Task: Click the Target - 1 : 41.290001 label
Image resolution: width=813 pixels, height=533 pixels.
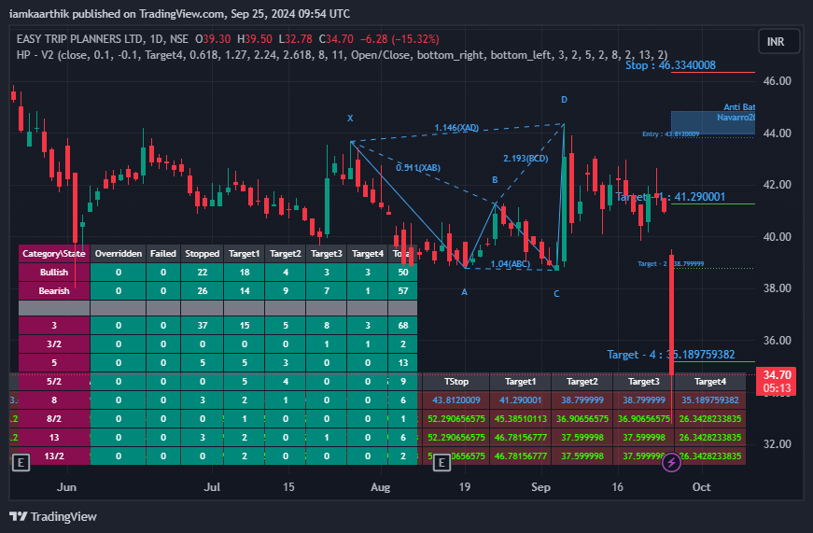Action: tap(670, 197)
